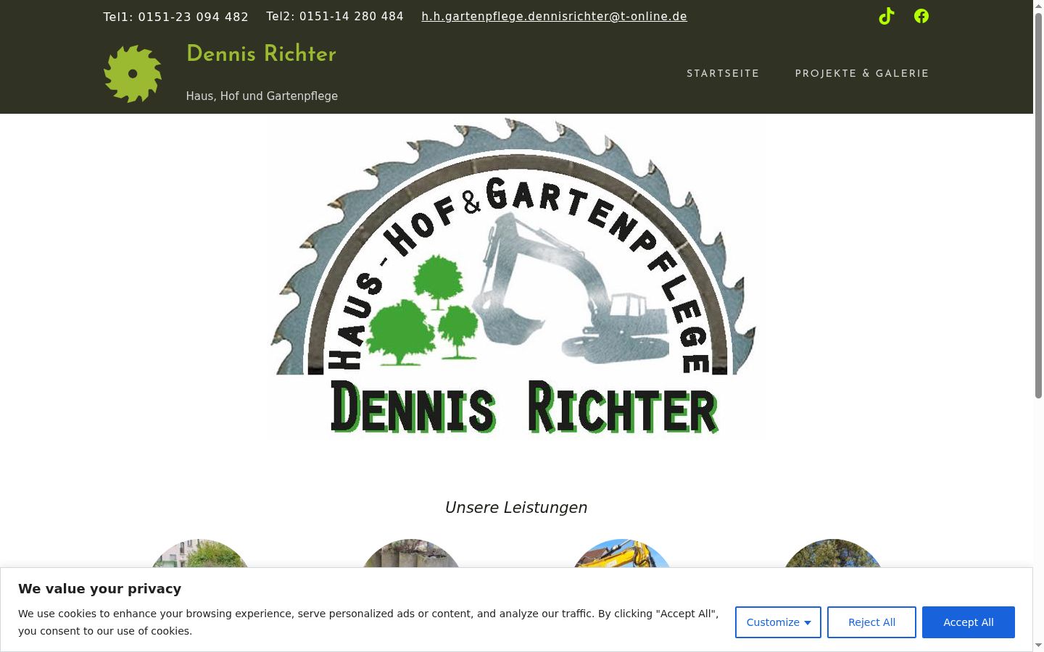Viewport: 1044px width, 652px height.
Task: Click the scrollbar down arrow
Action: pyautogui.click(x=1038, y=645)
